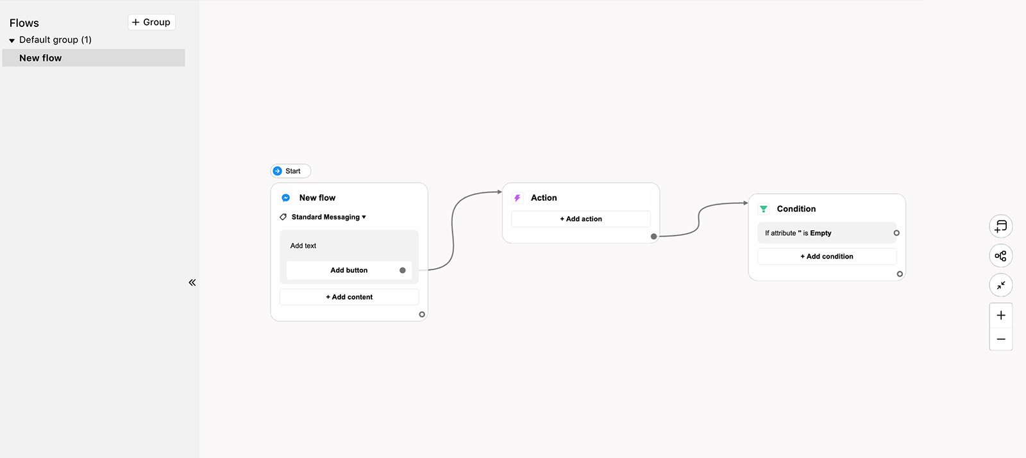Click the add comment note icon
The height and width of the screenshot is (458, 1026).
coord(1000,226)
